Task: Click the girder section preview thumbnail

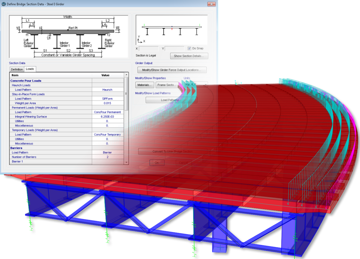Action: (171, 30)
